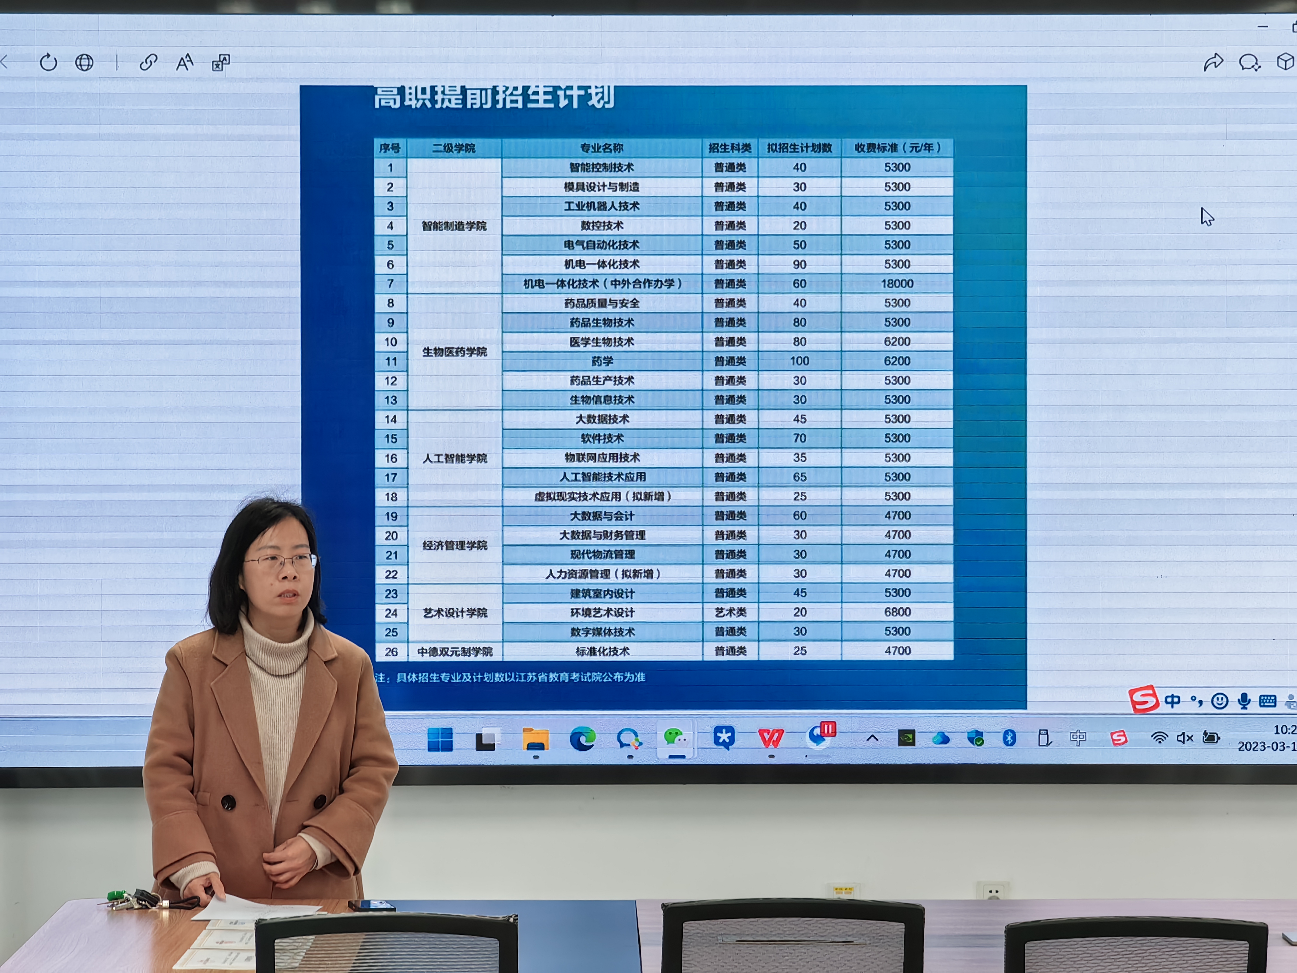Click the red Sogou S tray icon
Viewport: 1297px width, 973px height.
click(1119, 738)
